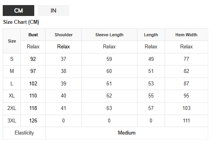Select the M size row label
The width and height of the screenshot is (216, 147).
12,71
